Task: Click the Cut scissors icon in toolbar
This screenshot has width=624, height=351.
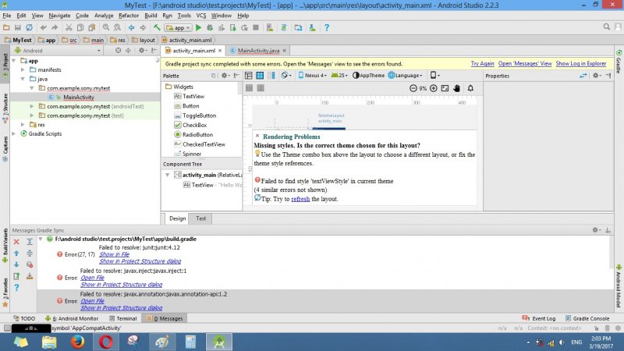Action: coord(68,27)
